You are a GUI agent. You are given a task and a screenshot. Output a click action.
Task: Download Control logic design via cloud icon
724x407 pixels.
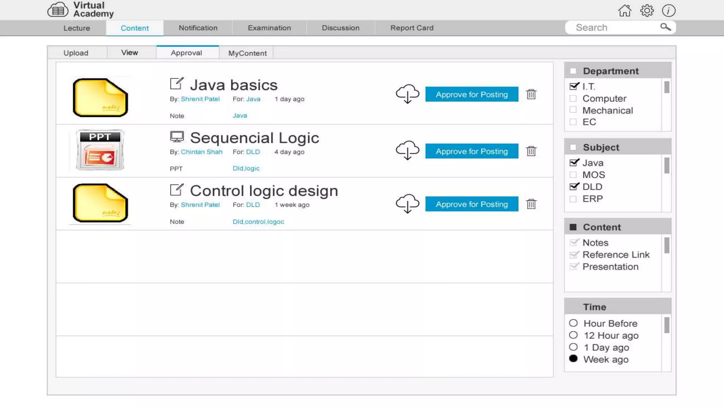click(x=407, y=204)
